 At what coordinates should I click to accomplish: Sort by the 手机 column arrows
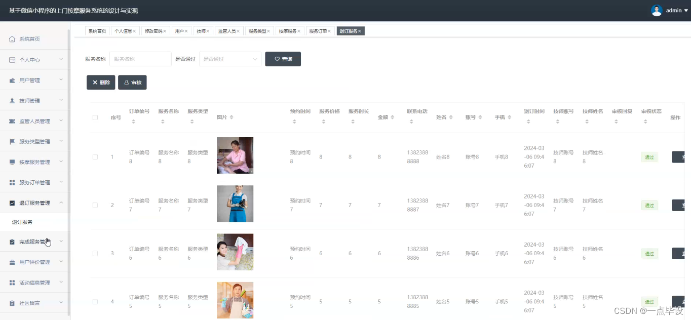[510, 117]
